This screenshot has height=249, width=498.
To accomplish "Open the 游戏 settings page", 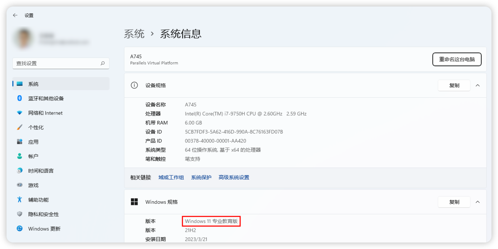I will point(61,185).
